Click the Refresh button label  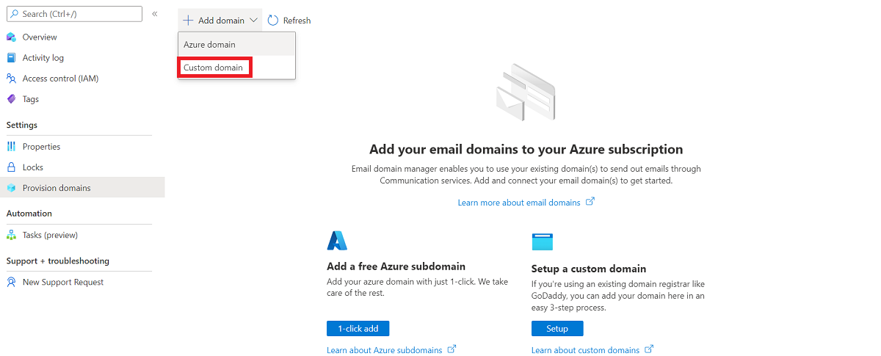[297, 21]
